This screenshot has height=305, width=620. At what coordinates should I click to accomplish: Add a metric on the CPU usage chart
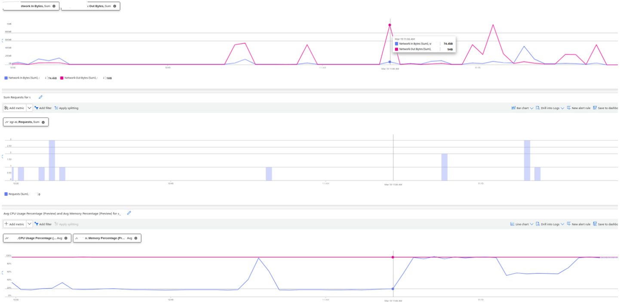tap(15, 224)
